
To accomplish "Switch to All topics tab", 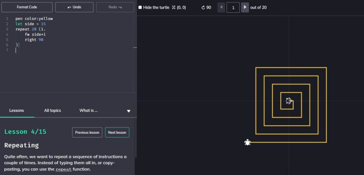I will coord(53,111).
